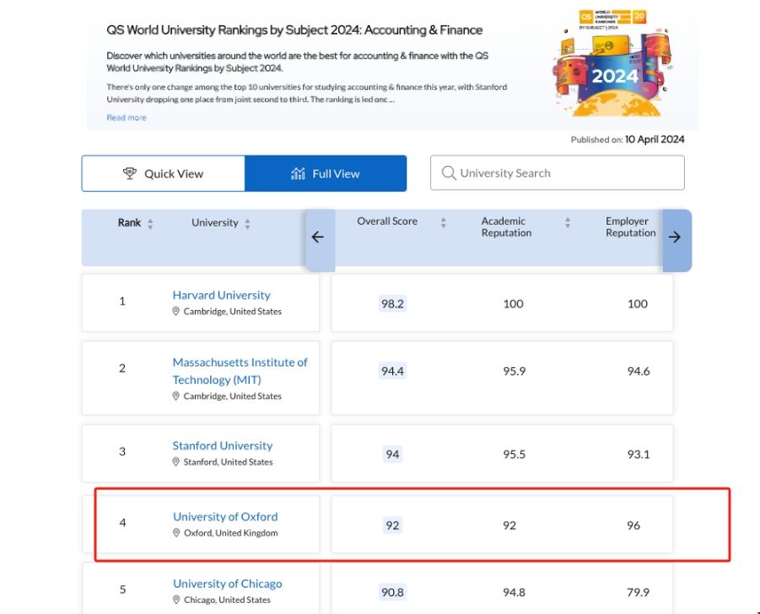Sort by Overall Score arrows
The height and width of the screenshot is (614, 760).
click(x=443, y=222)
